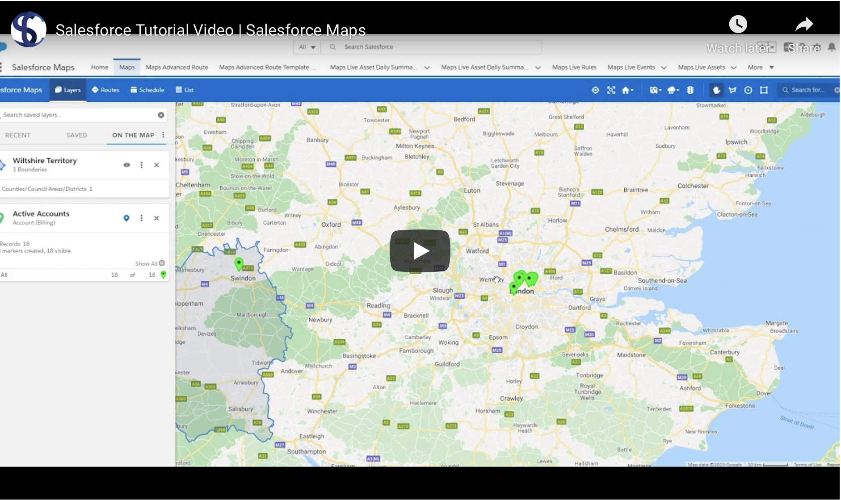The width and height of the screenshot is (841, 500).
Task: Click the Share arrow icon
Action: [804, 24]
